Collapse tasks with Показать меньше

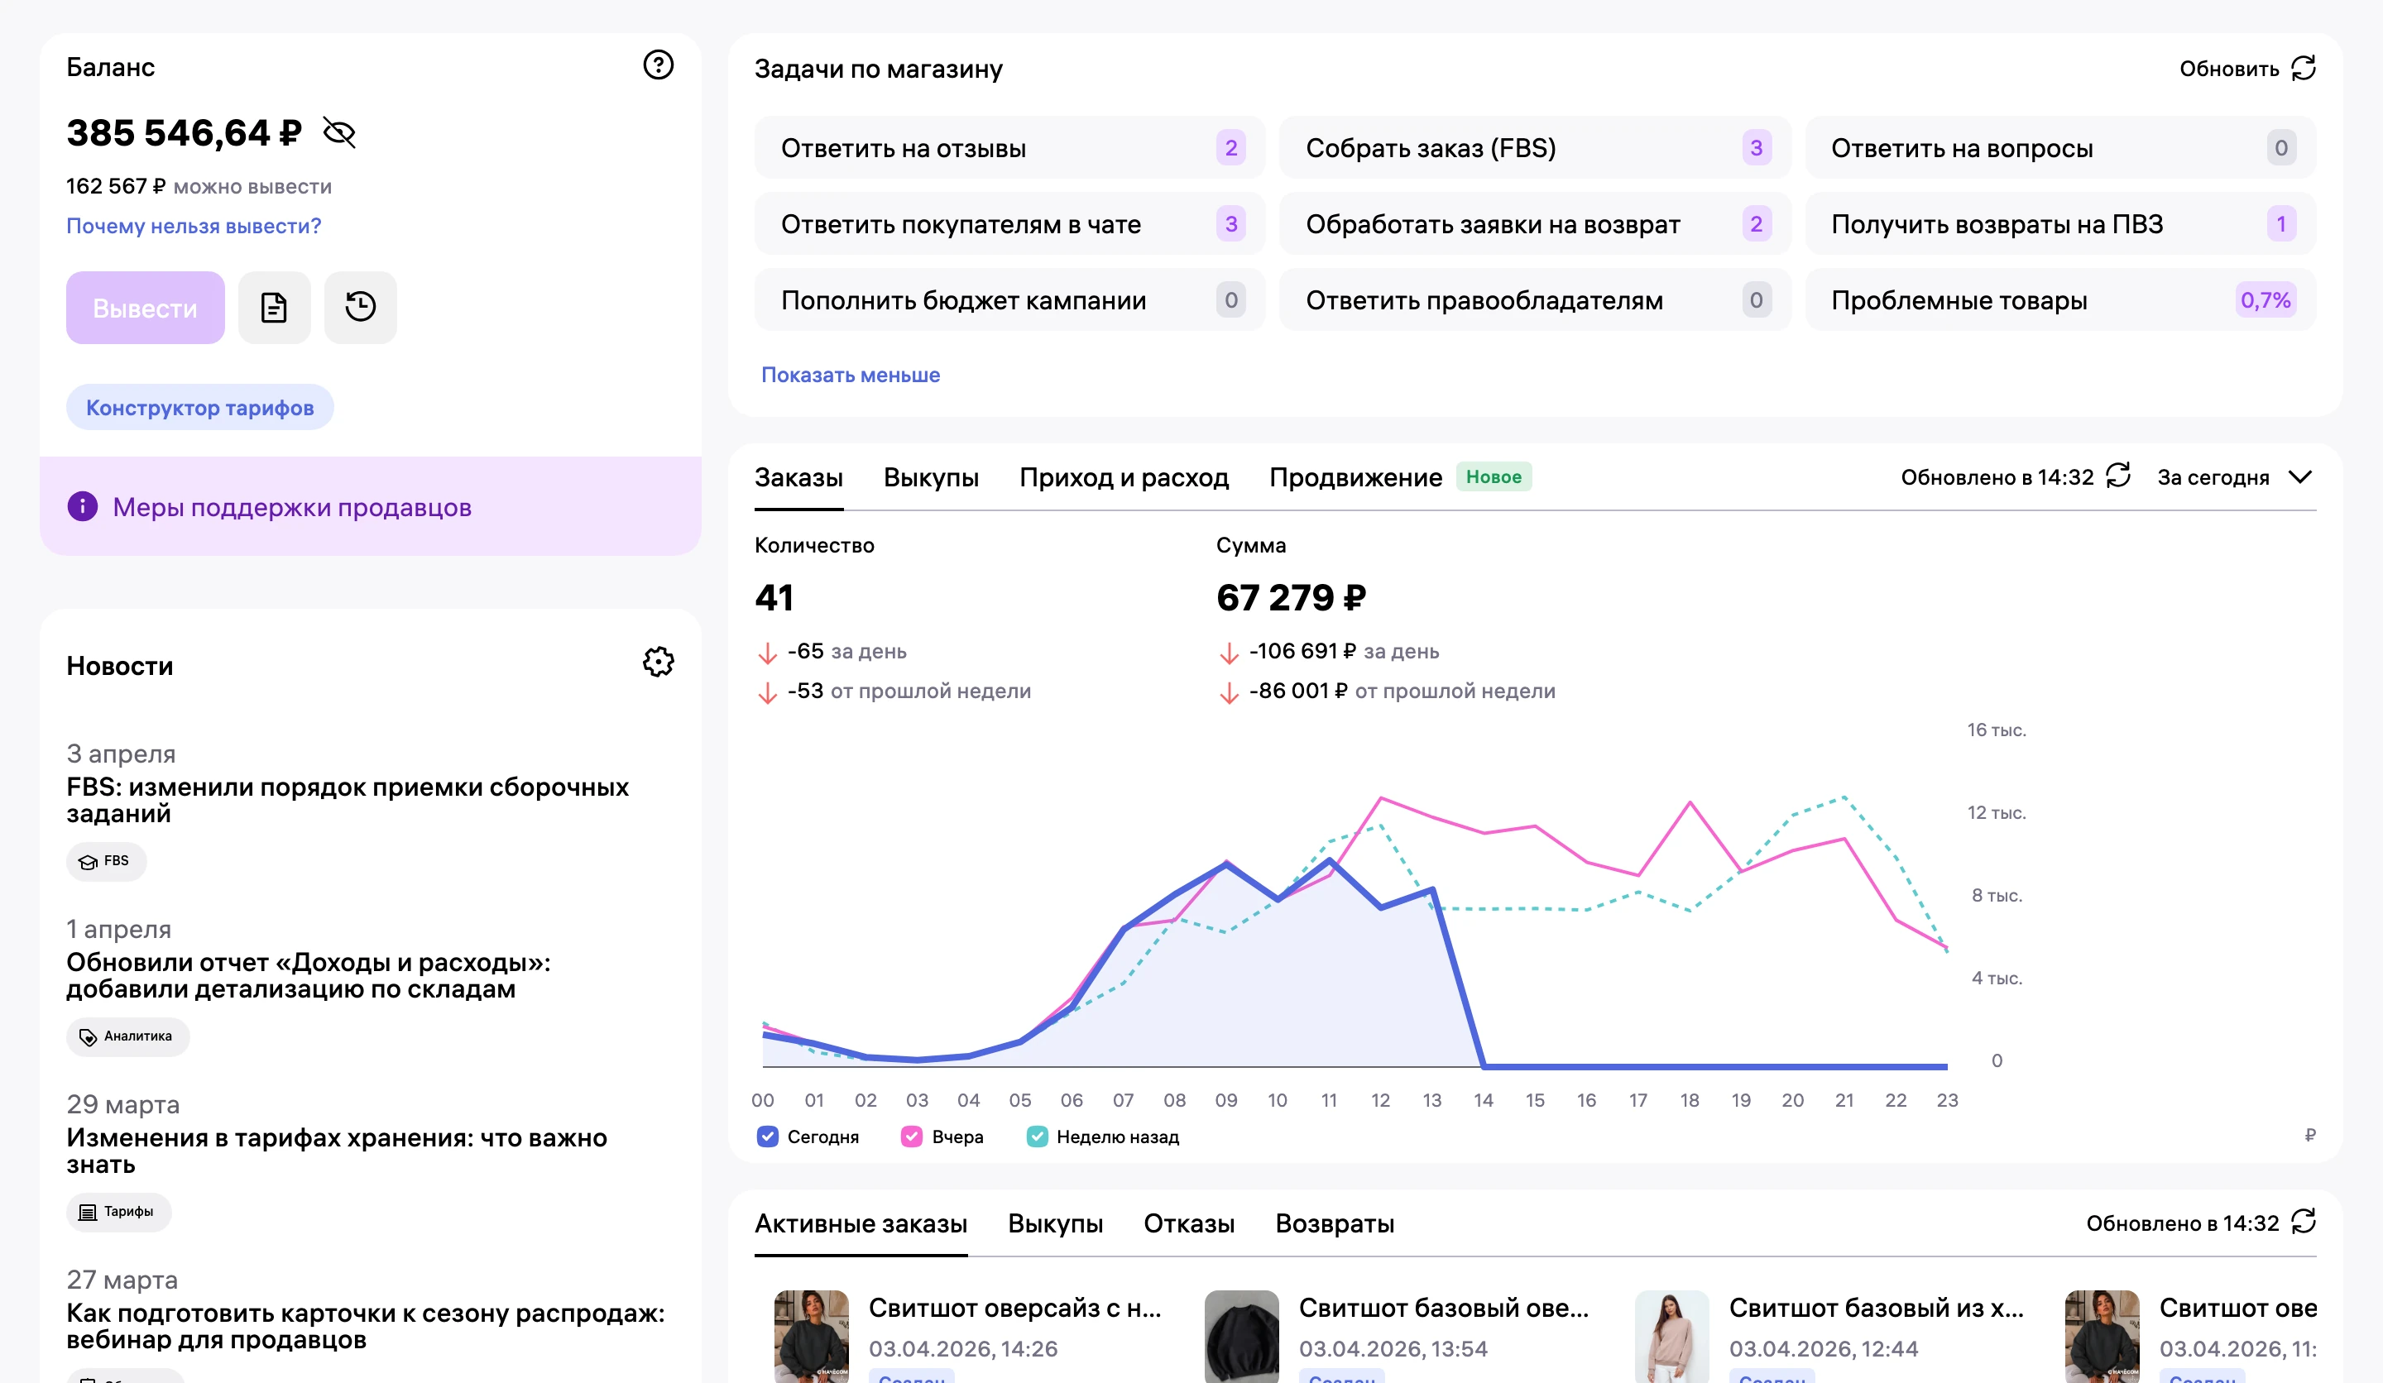click(x=850, y=376)
